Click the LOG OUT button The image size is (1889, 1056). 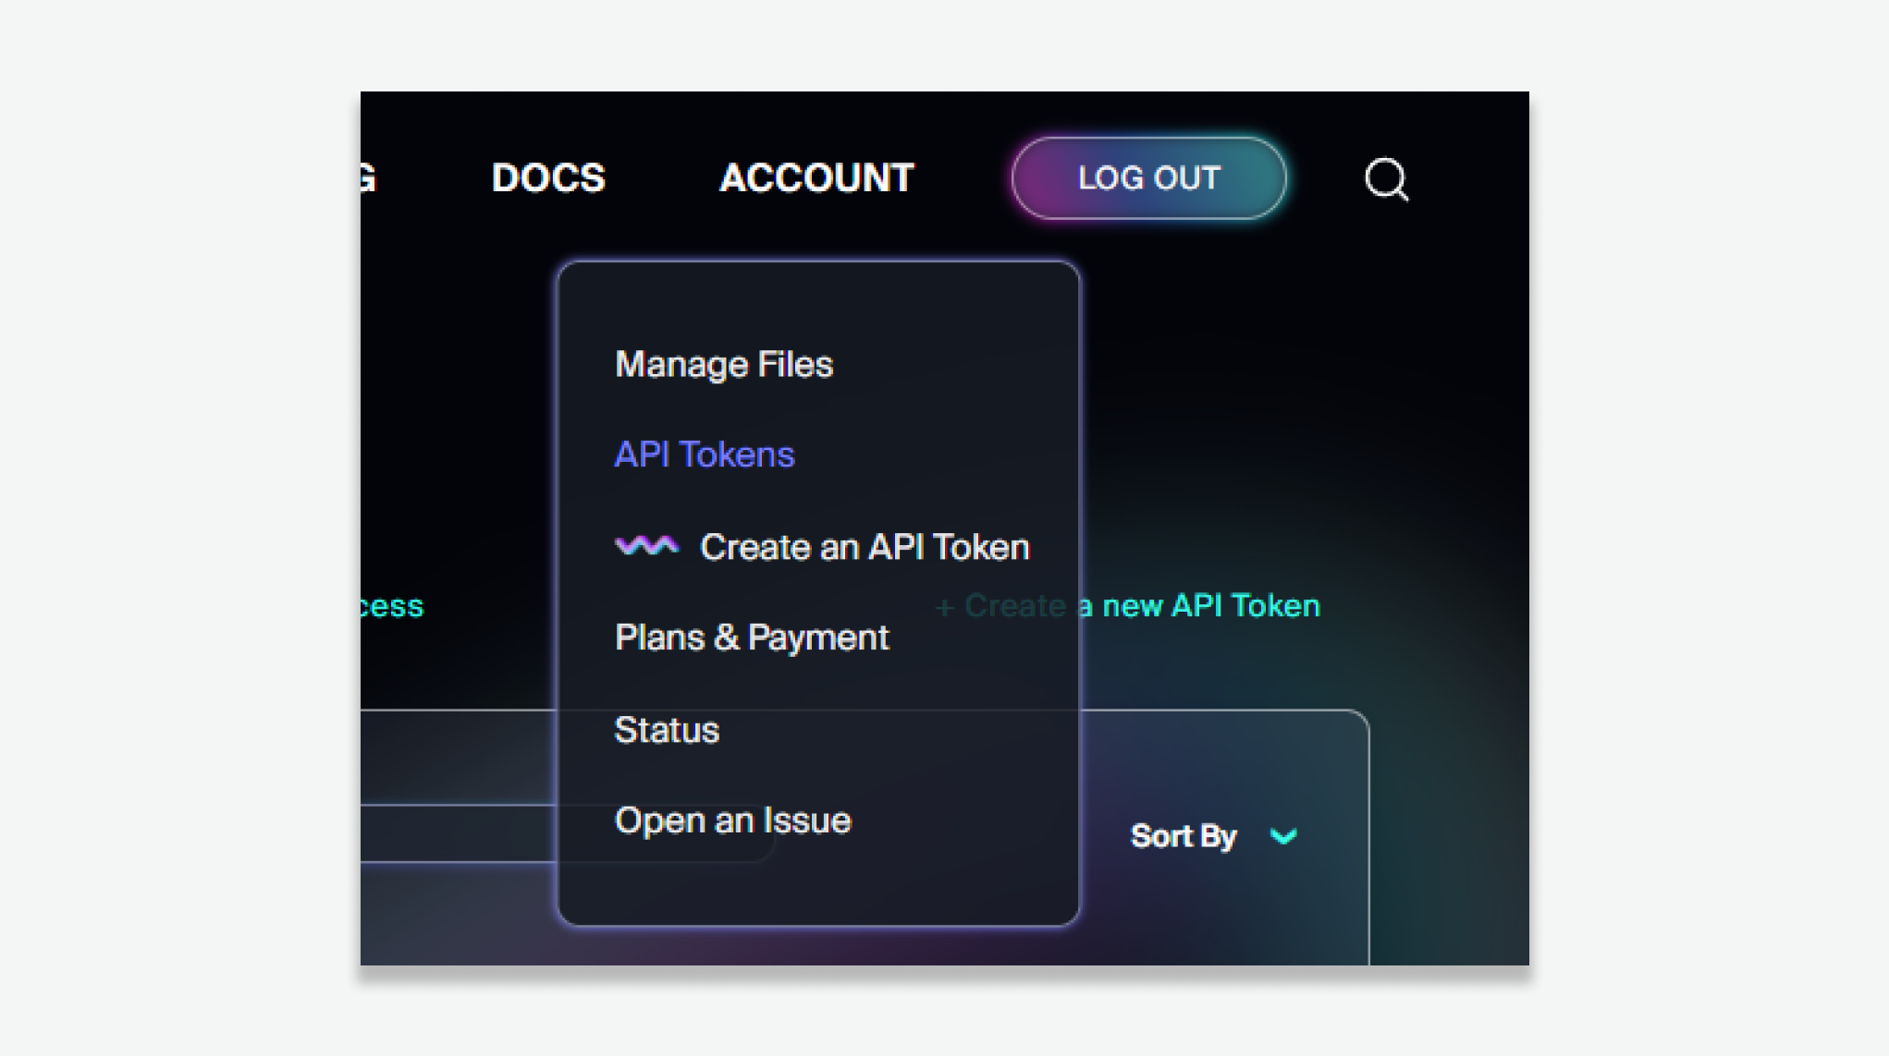[x=1148, y=178]
